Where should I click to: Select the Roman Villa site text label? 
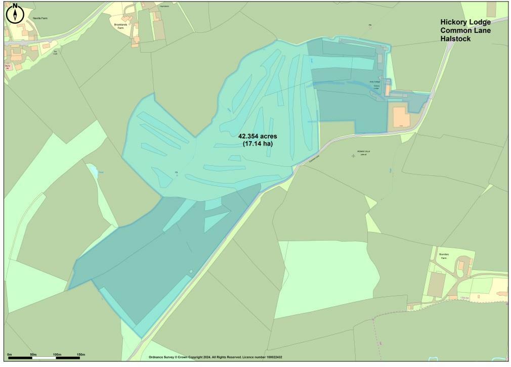[x=363, y=152]
